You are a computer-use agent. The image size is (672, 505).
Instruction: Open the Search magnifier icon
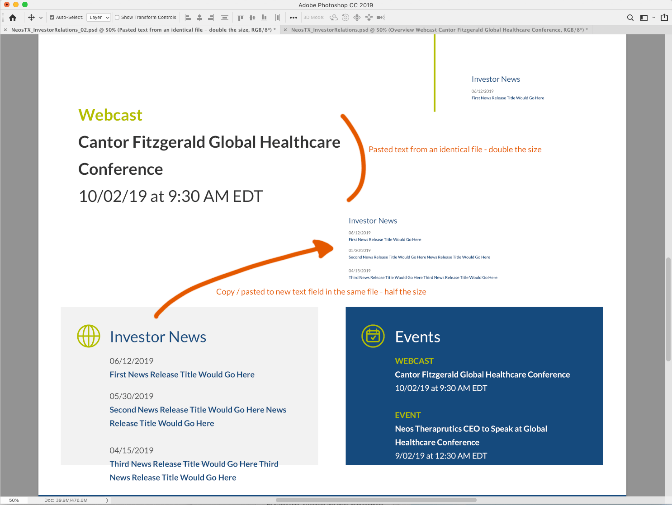tap(630, 18)
